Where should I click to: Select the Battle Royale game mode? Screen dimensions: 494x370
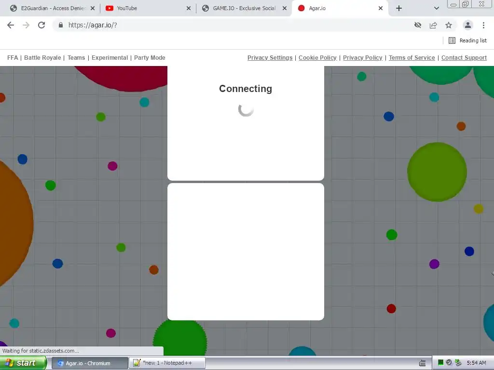pos(42,58)
